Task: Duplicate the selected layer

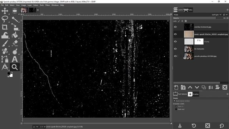Action: (204, 87)
